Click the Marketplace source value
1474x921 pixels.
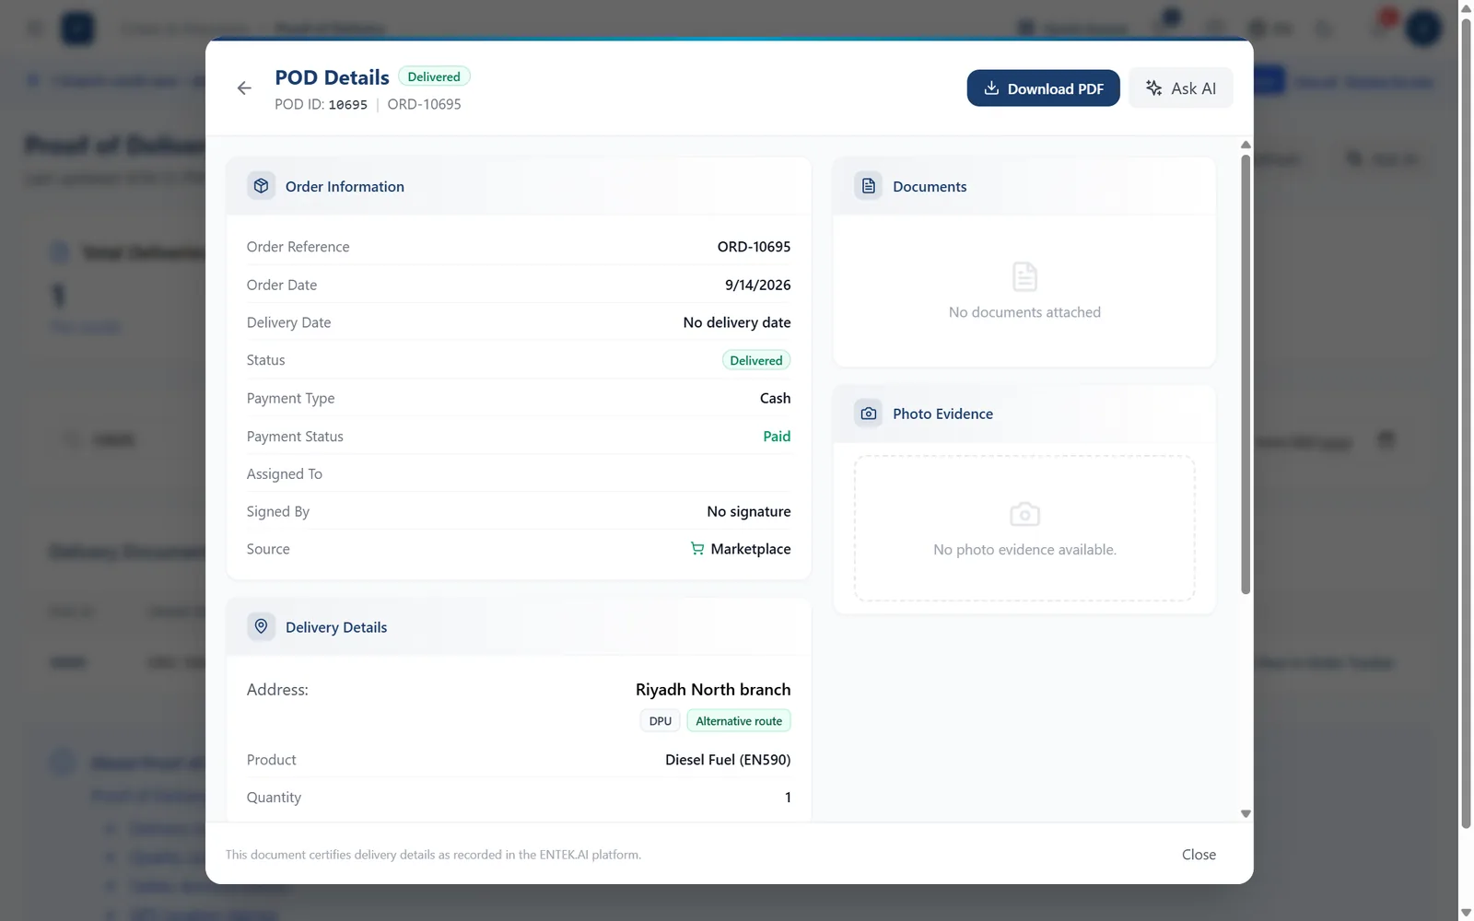[751, 549]
